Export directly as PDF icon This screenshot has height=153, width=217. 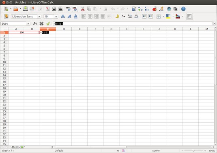(x=47, y=9)
